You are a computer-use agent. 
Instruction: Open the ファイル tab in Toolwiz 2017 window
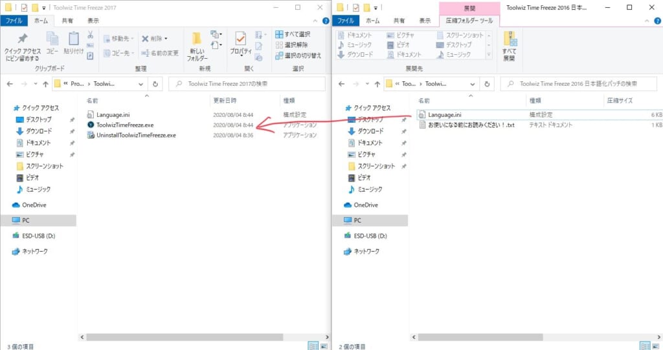(x=14, y=20)
